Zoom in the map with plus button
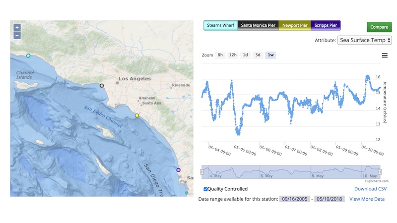Viewport: 397px width, 223px height. tap(17, 28)
